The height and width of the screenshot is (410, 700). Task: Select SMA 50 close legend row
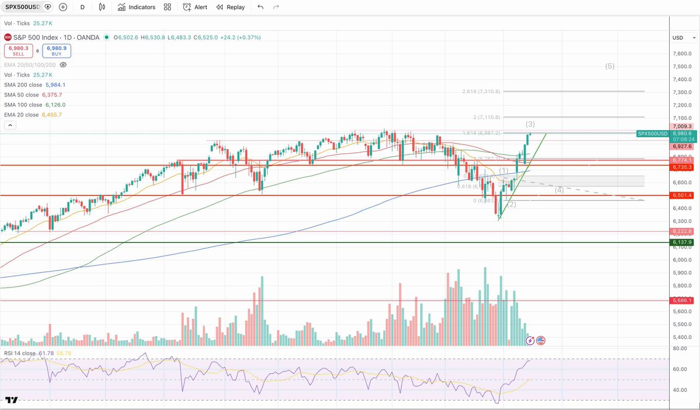(x=33, y=94)
